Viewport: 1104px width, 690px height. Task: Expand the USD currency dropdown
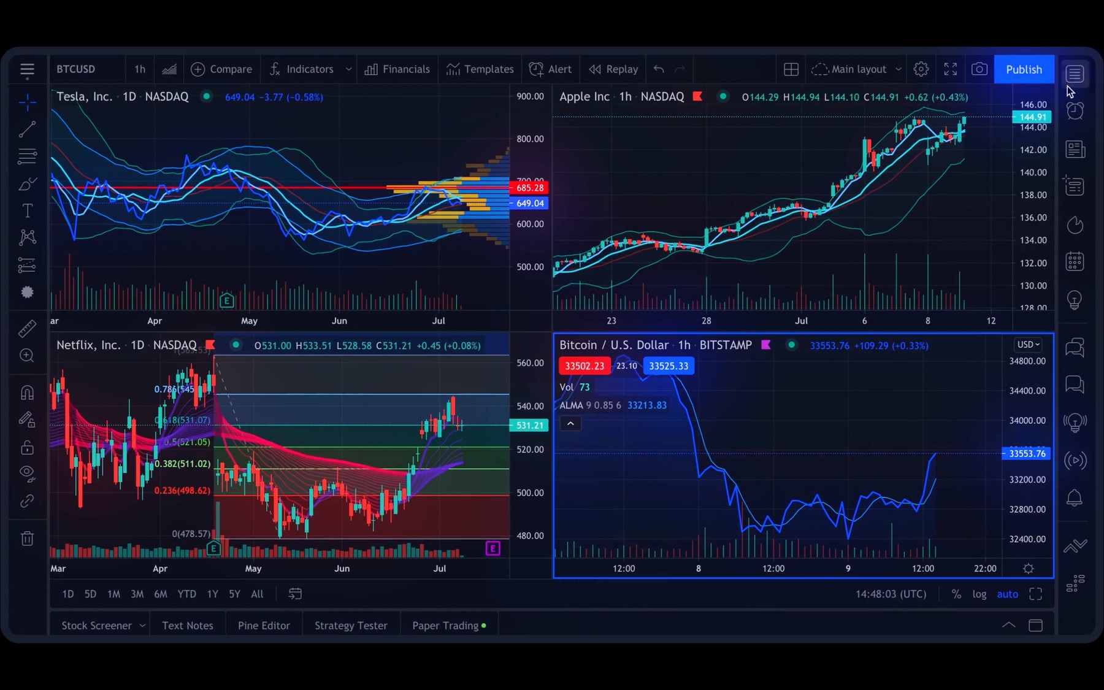[1029, 345]
